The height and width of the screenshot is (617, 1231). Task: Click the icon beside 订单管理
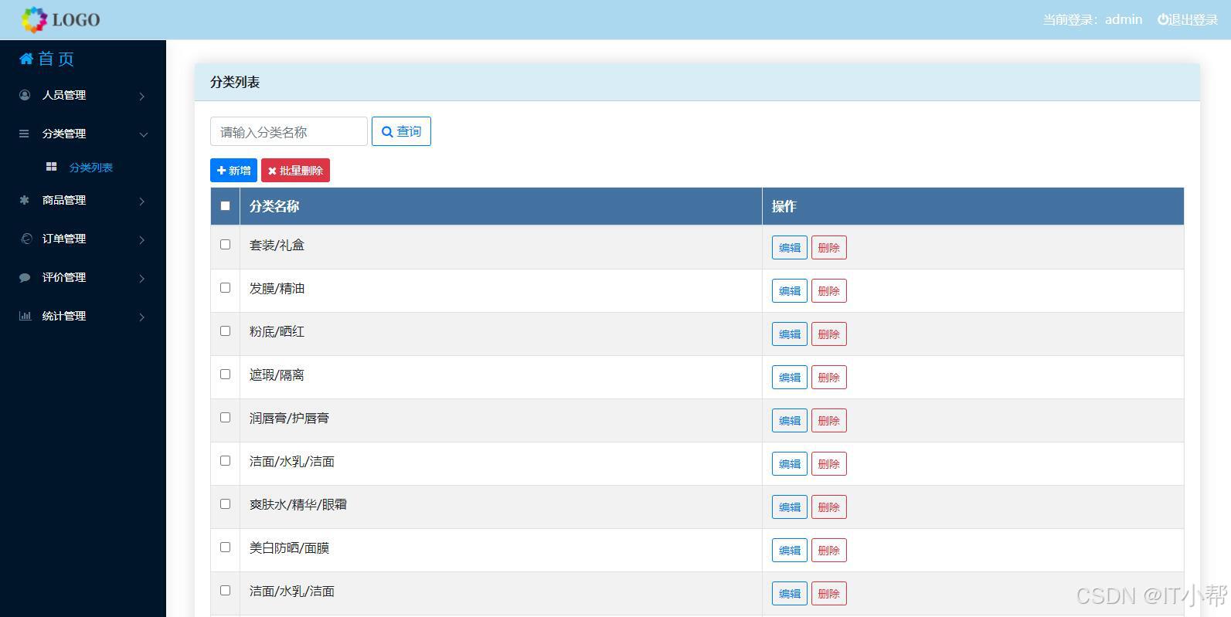click(26, 239)
